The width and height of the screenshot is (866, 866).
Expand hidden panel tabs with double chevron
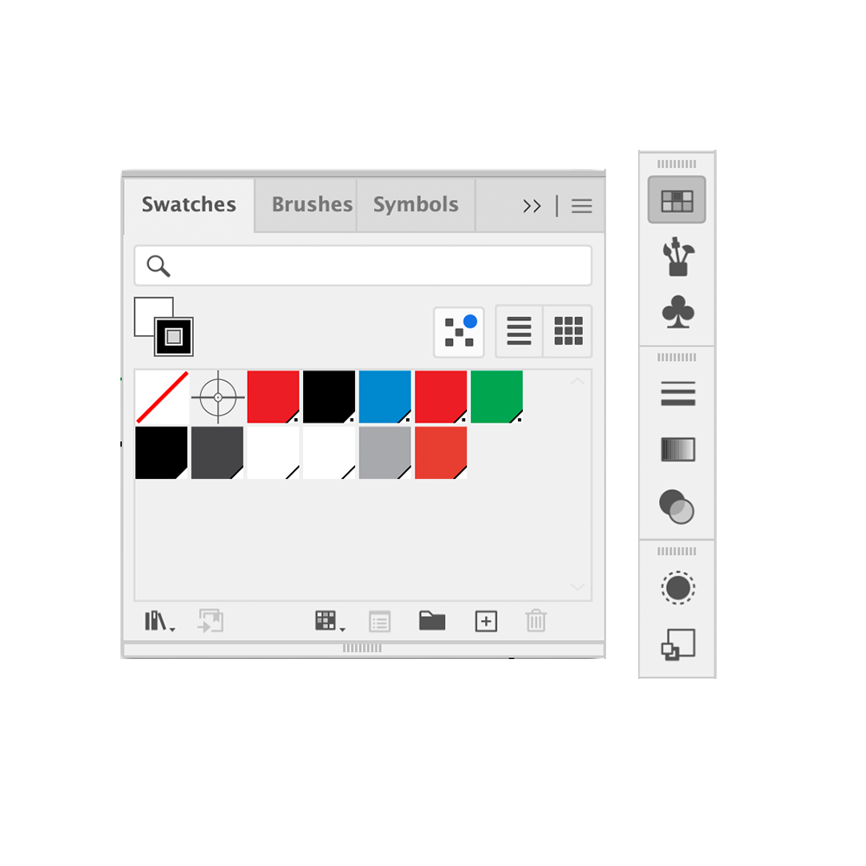pyautogui.click(x=532, y=206)
